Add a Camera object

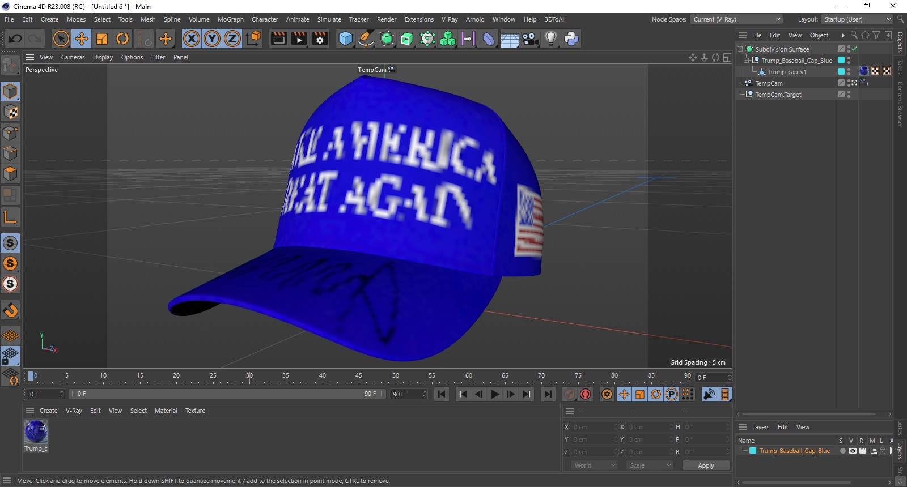click(530, 39)
